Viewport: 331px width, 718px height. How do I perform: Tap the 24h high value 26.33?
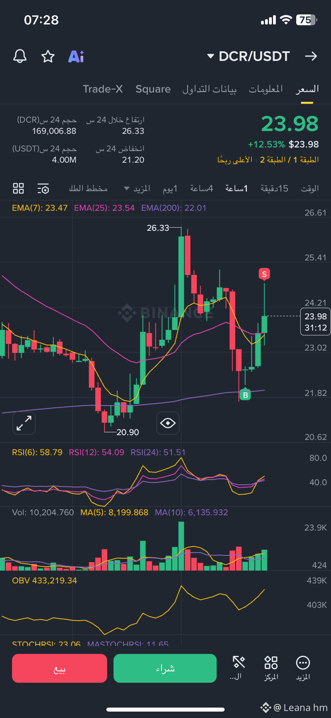click(133, 131)
